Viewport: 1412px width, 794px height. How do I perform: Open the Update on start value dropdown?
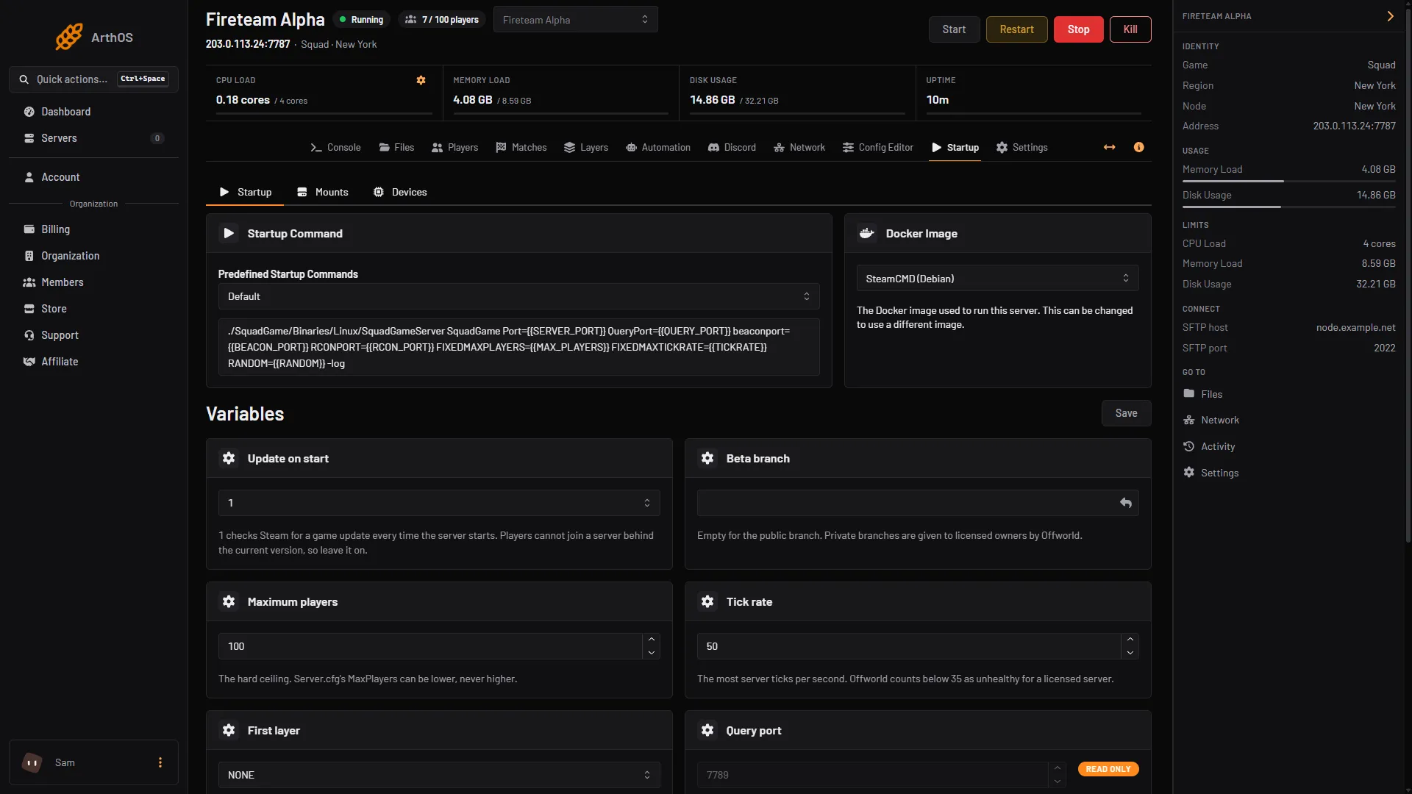439,503
